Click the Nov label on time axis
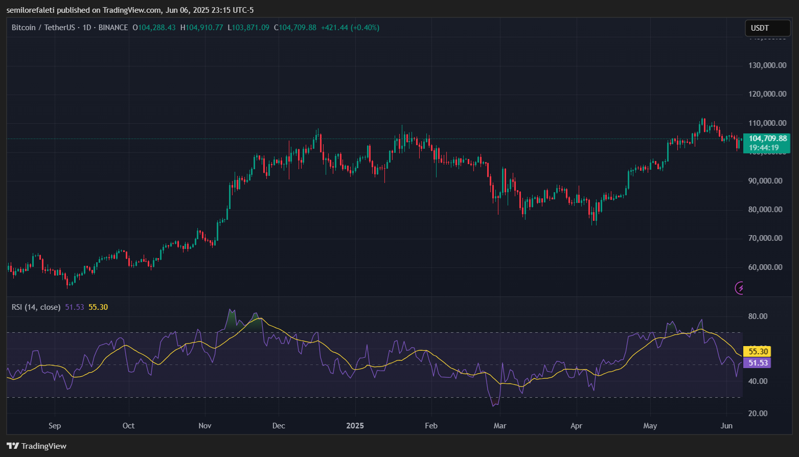799x457 pixels. (x=204, y=426)
